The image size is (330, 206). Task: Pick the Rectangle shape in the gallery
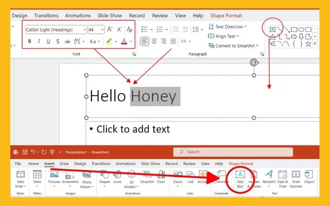point(294,29)
